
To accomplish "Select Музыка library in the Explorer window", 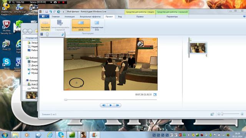I will click(33, 73).
